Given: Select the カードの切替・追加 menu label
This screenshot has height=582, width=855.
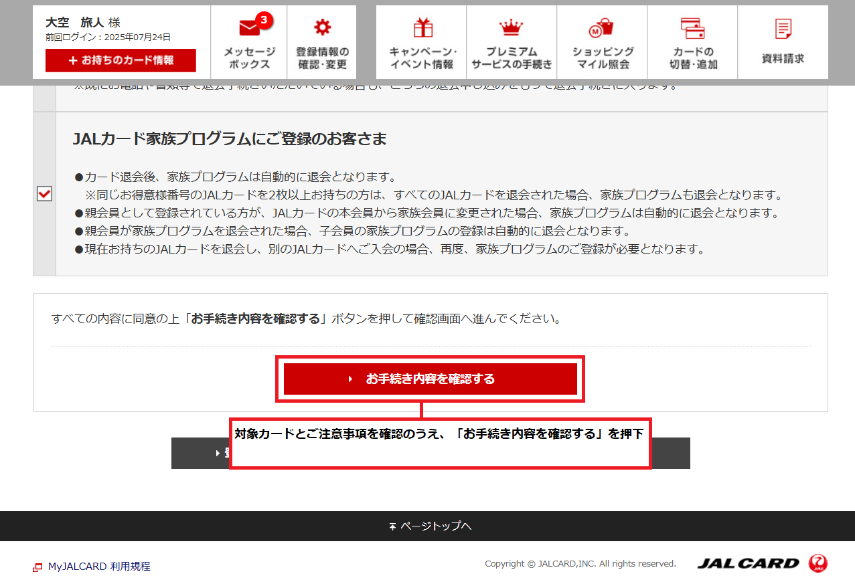Looking at the screenshot, I should [x=693, y=58].
